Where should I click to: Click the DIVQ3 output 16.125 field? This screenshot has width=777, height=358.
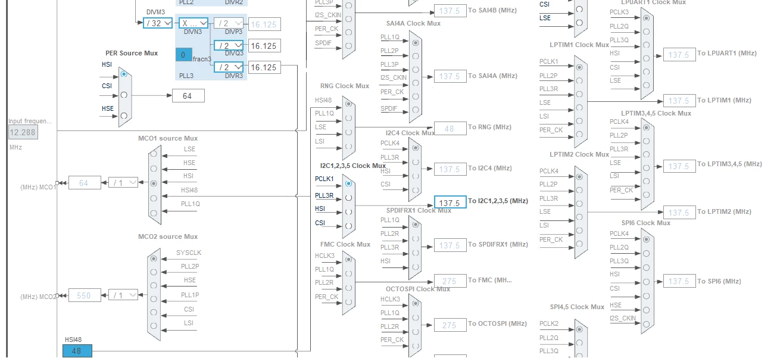pyautogui.click(x=264, y=46)
